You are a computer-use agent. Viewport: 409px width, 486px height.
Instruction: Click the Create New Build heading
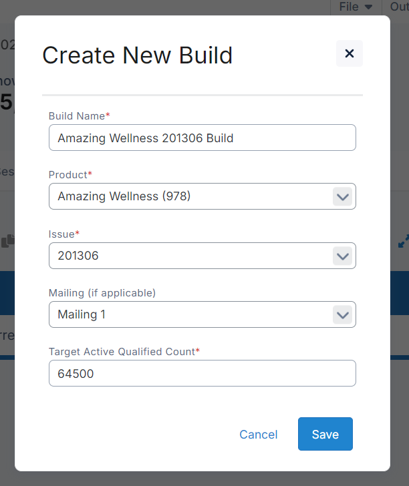137,55
